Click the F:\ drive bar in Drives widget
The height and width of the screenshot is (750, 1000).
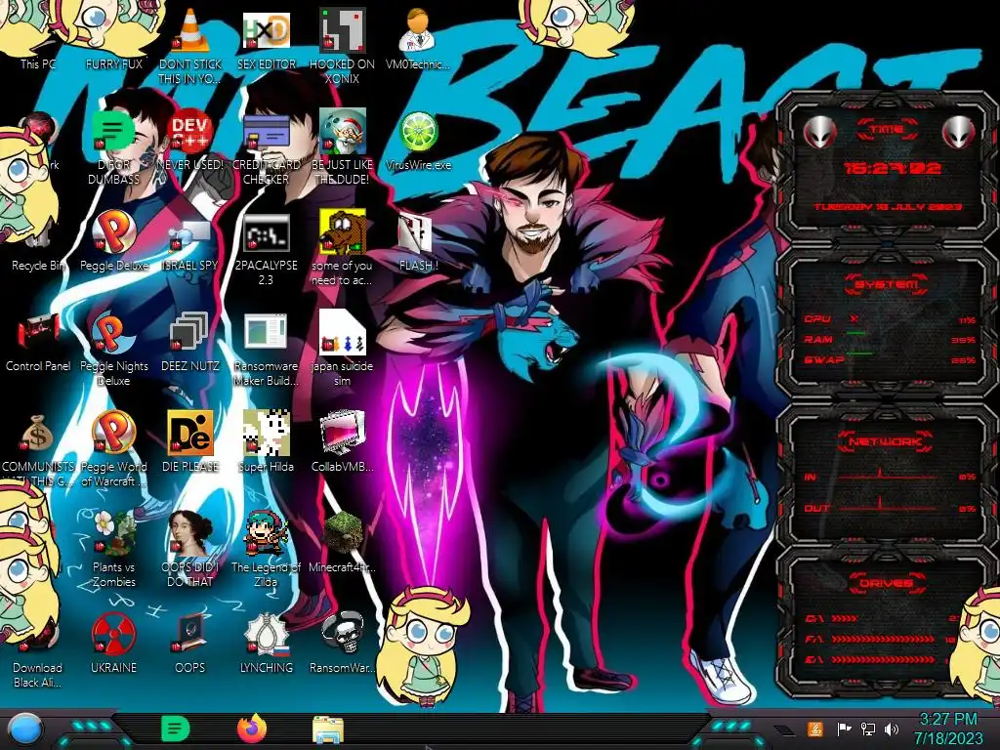coord(883,639)
